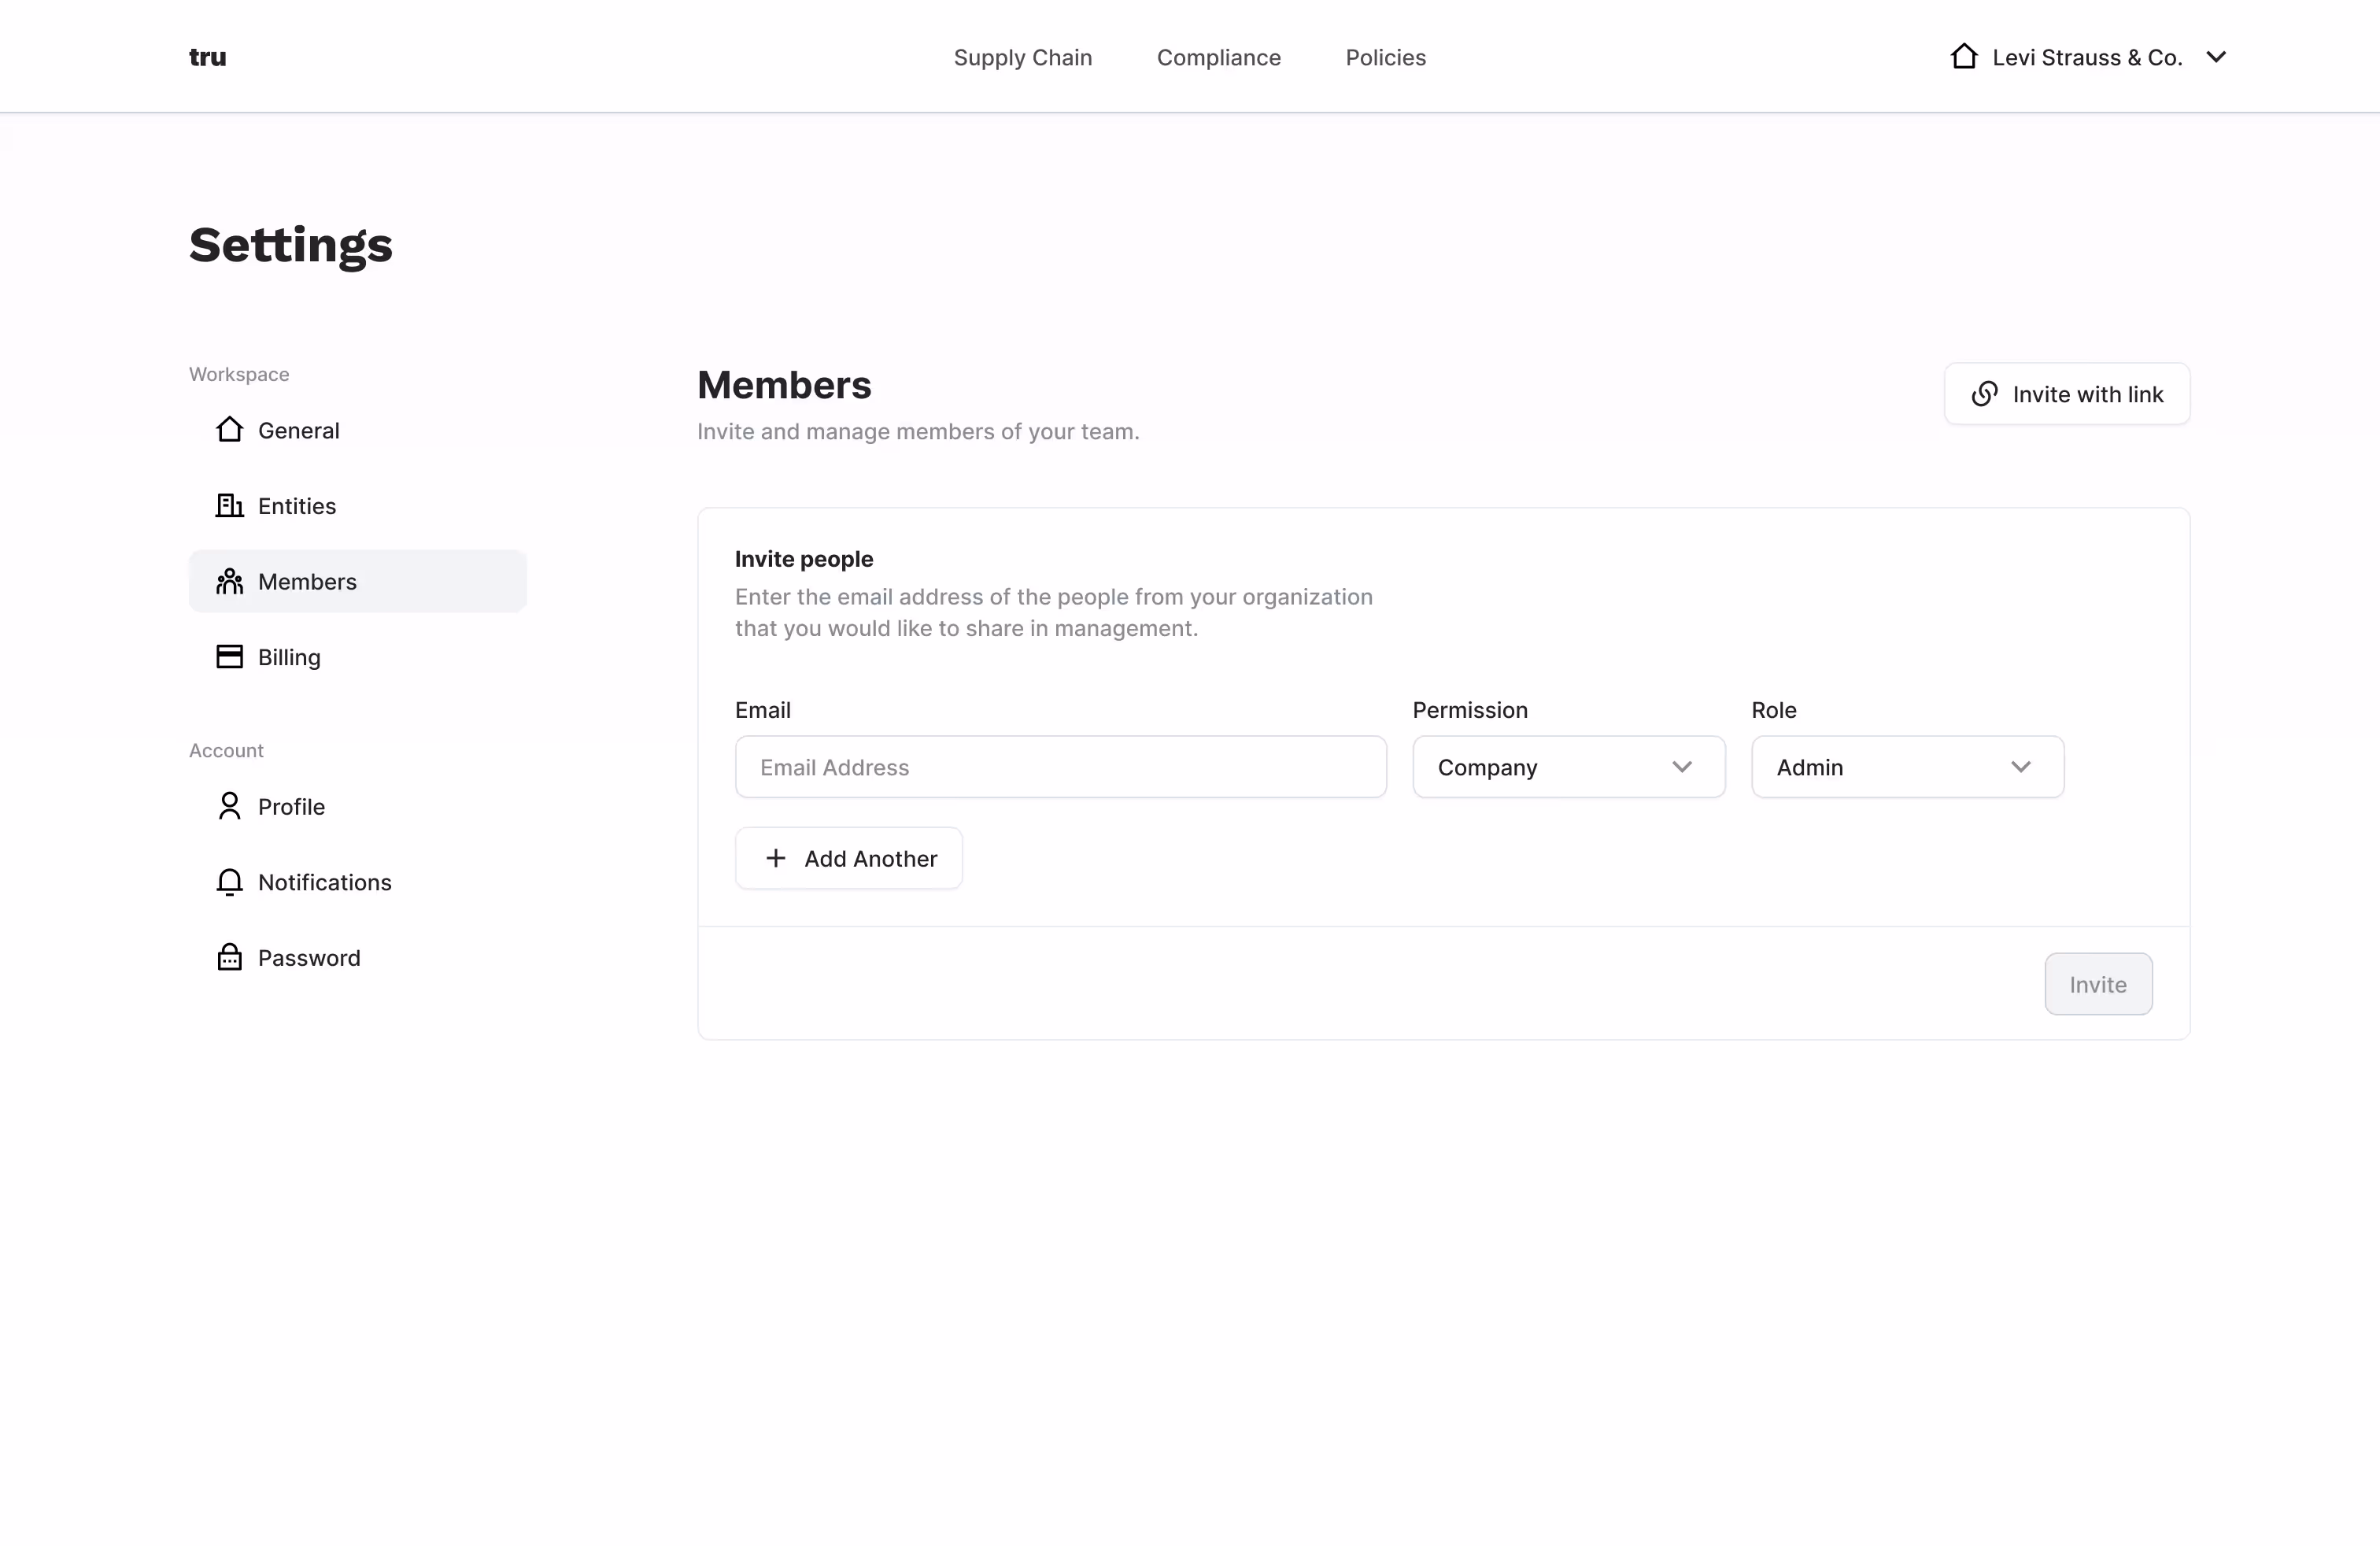The width and height of the screenshot is (2380, 1546).
Task: Click the Entities building icon
Action: click(229, 505)
